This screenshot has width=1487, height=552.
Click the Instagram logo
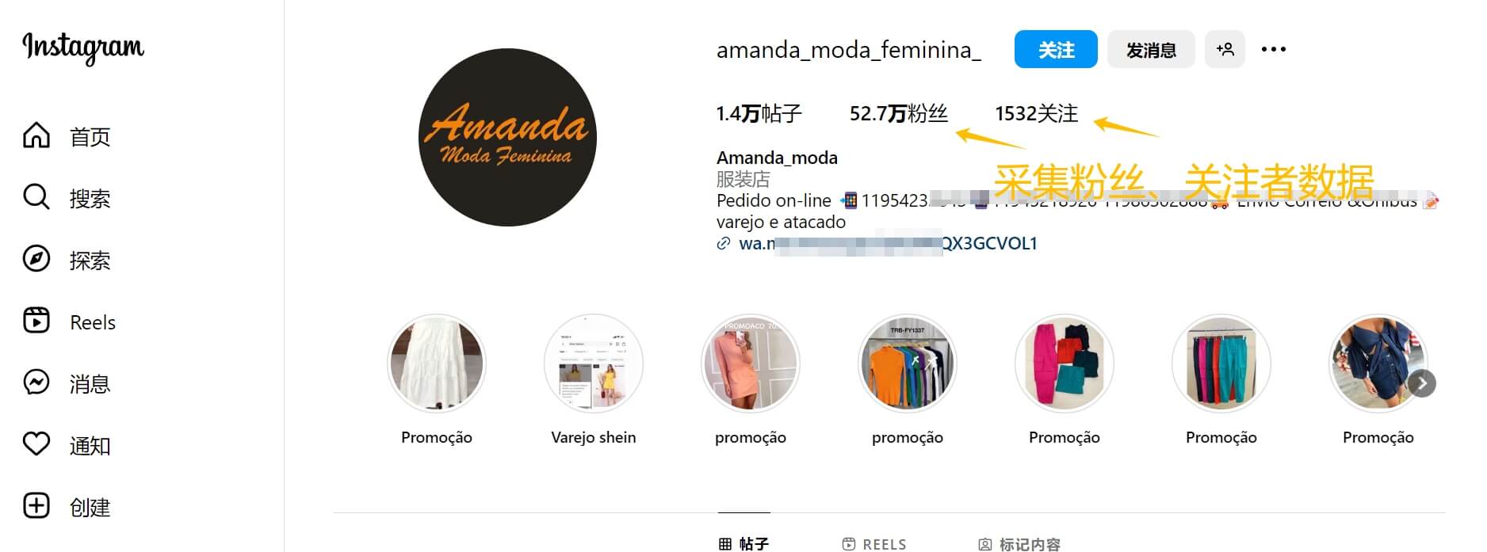(x=83, y=48)
